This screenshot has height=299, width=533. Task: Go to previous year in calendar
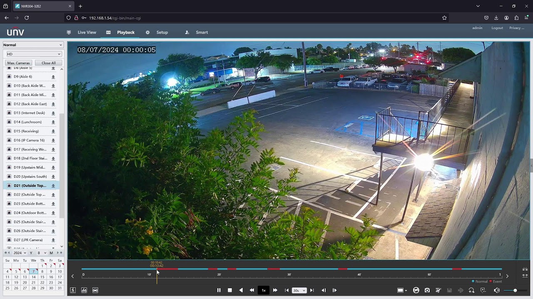5,253
